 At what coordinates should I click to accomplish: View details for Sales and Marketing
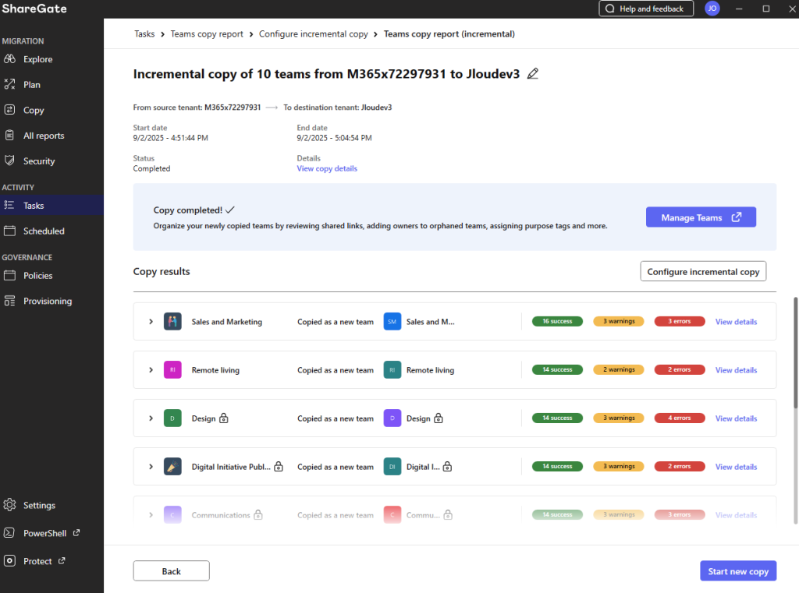[x=736, y=322]
